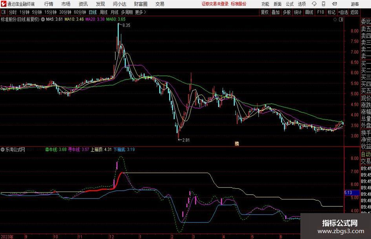
Task: Open the customer service headset icon
Action: 314,4
